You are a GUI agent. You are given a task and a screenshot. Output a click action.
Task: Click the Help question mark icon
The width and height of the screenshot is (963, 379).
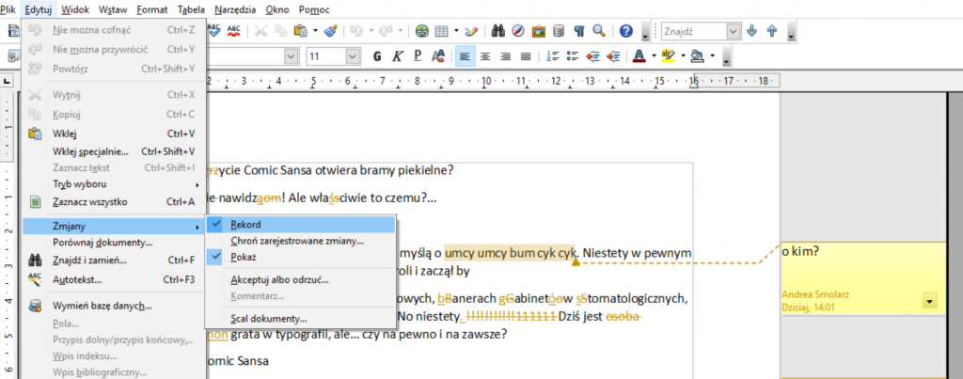tap(625, 31)
